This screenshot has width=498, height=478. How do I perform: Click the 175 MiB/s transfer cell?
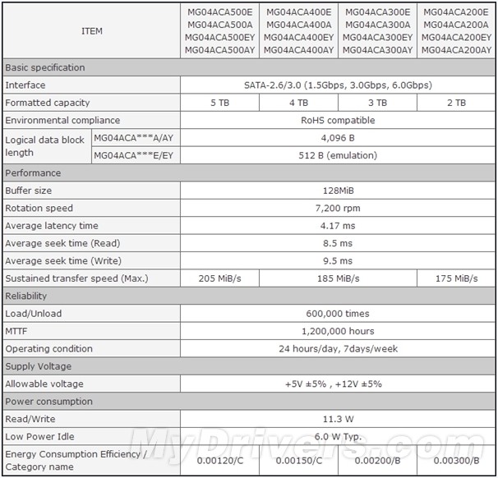tap(456, 278)
